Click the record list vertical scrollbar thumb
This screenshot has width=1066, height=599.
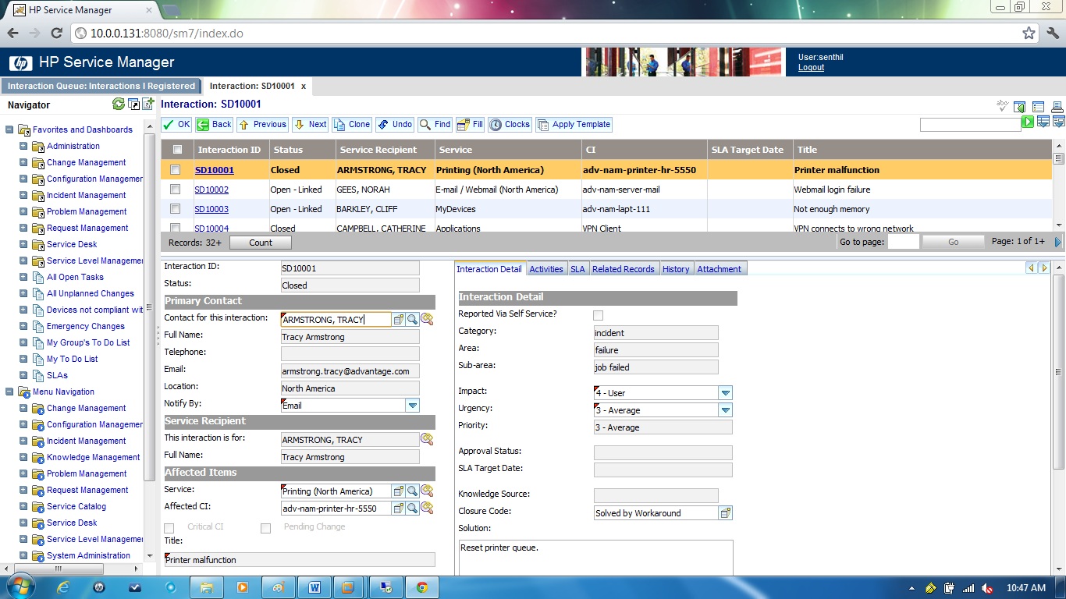[1059, 159]
